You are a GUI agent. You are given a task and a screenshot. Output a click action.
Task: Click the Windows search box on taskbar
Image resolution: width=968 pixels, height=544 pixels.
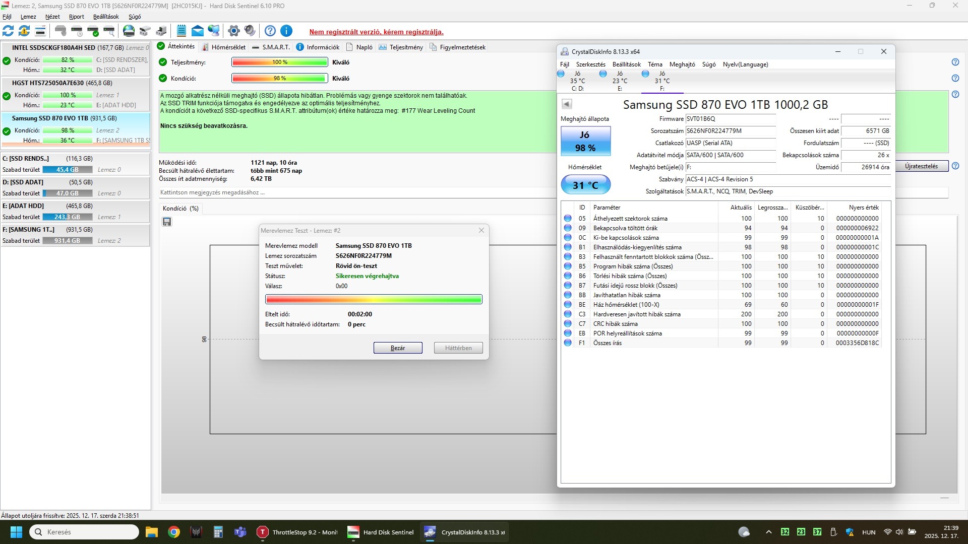pyautogui.click(x=84, y=532)
